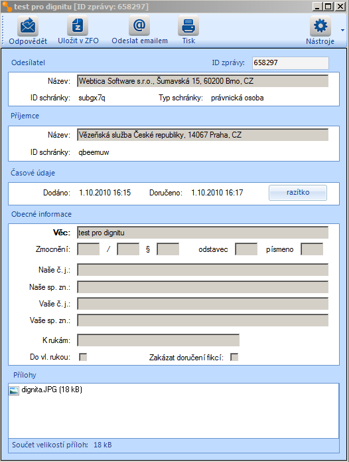This screenshot has height=462, width=349.
Task: Click the razítko button
Action: click(298, 193)
